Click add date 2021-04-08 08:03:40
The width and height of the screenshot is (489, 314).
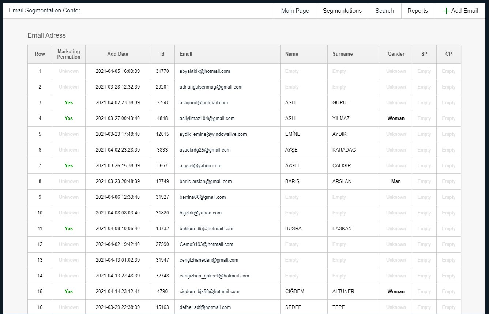118,213
